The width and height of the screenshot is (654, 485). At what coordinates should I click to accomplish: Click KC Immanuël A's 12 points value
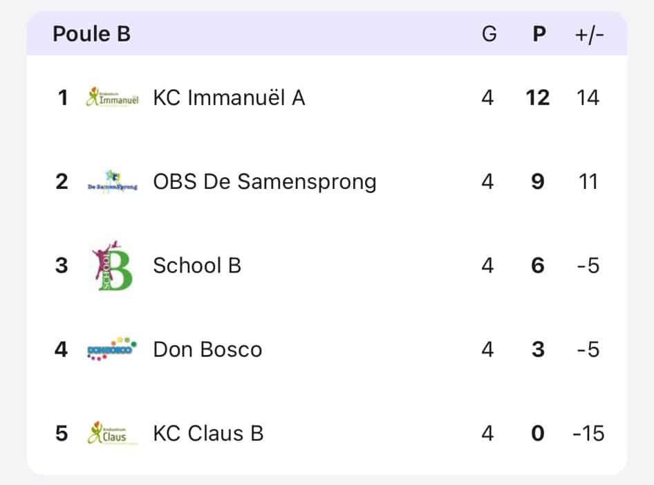(x=538, y=98)
